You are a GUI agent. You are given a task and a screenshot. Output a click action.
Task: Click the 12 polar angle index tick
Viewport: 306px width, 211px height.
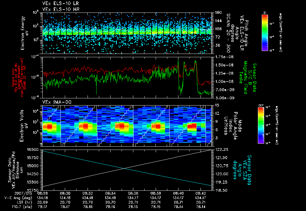(217, 113)
